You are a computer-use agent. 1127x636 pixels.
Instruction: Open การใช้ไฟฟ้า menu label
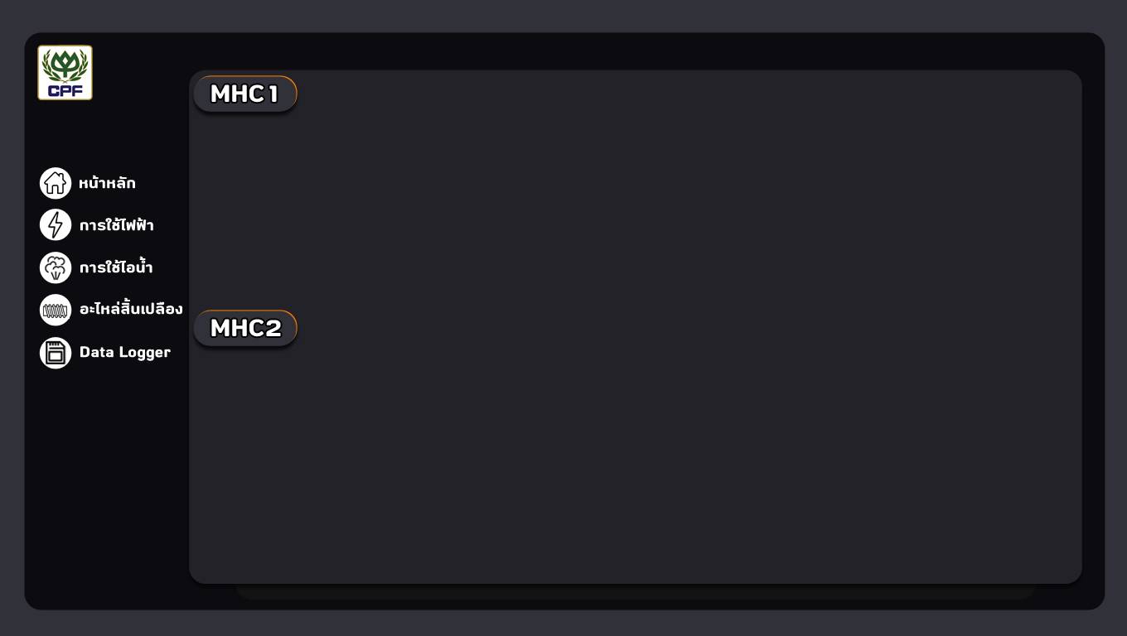(116, 225)
